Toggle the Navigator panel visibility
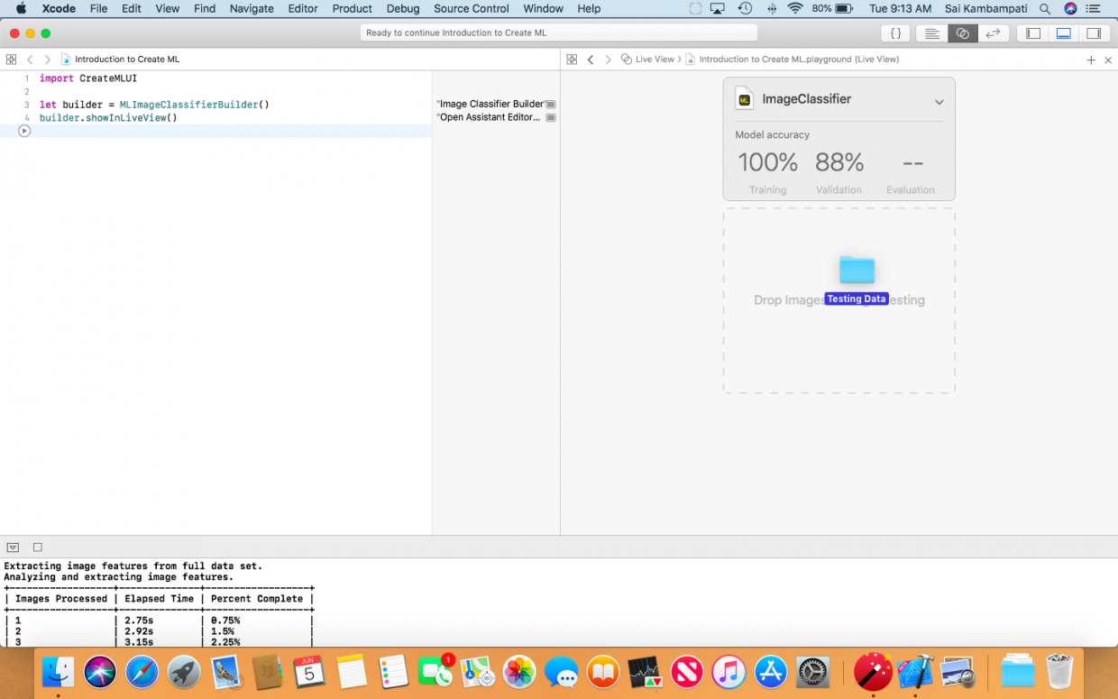 point(1033,33)
